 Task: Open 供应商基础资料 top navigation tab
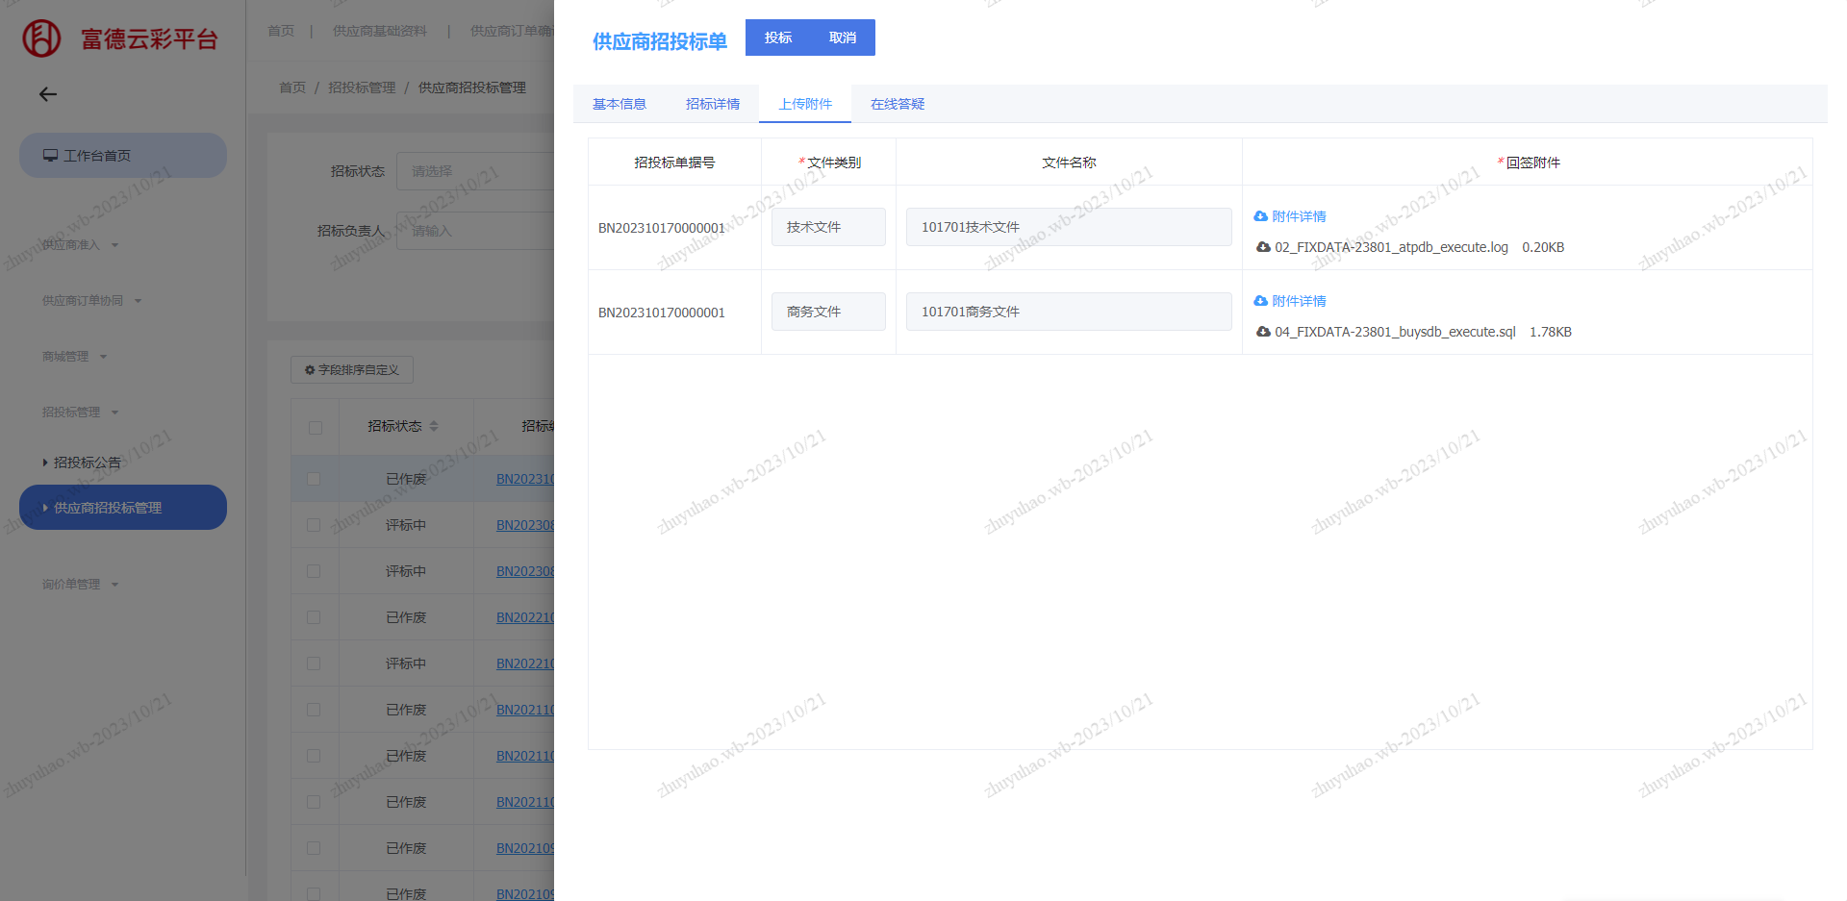[379, 31]
